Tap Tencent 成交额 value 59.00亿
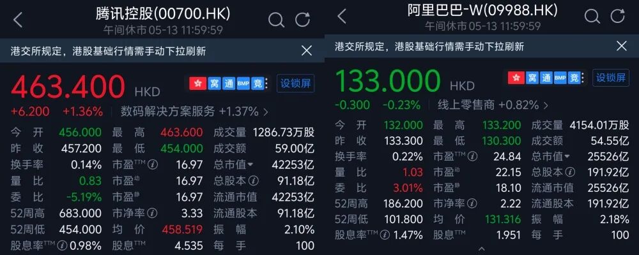Screen dimensions: 639x255 294,149
